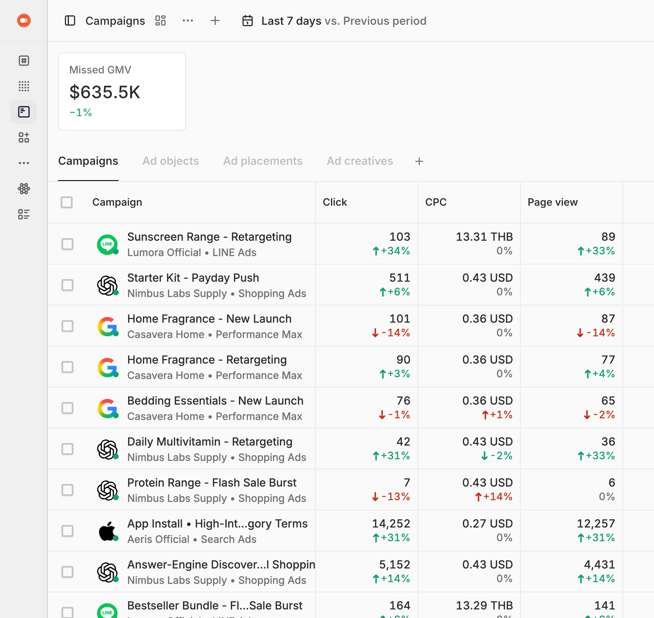Click the 14,252 click value
This screenshot has width=654, height=618.
click(391, 524)
